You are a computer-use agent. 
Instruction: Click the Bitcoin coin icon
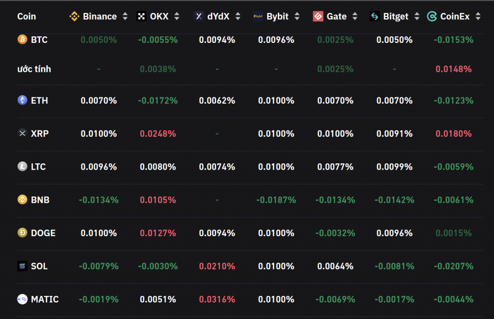click(x=22, y=40)
